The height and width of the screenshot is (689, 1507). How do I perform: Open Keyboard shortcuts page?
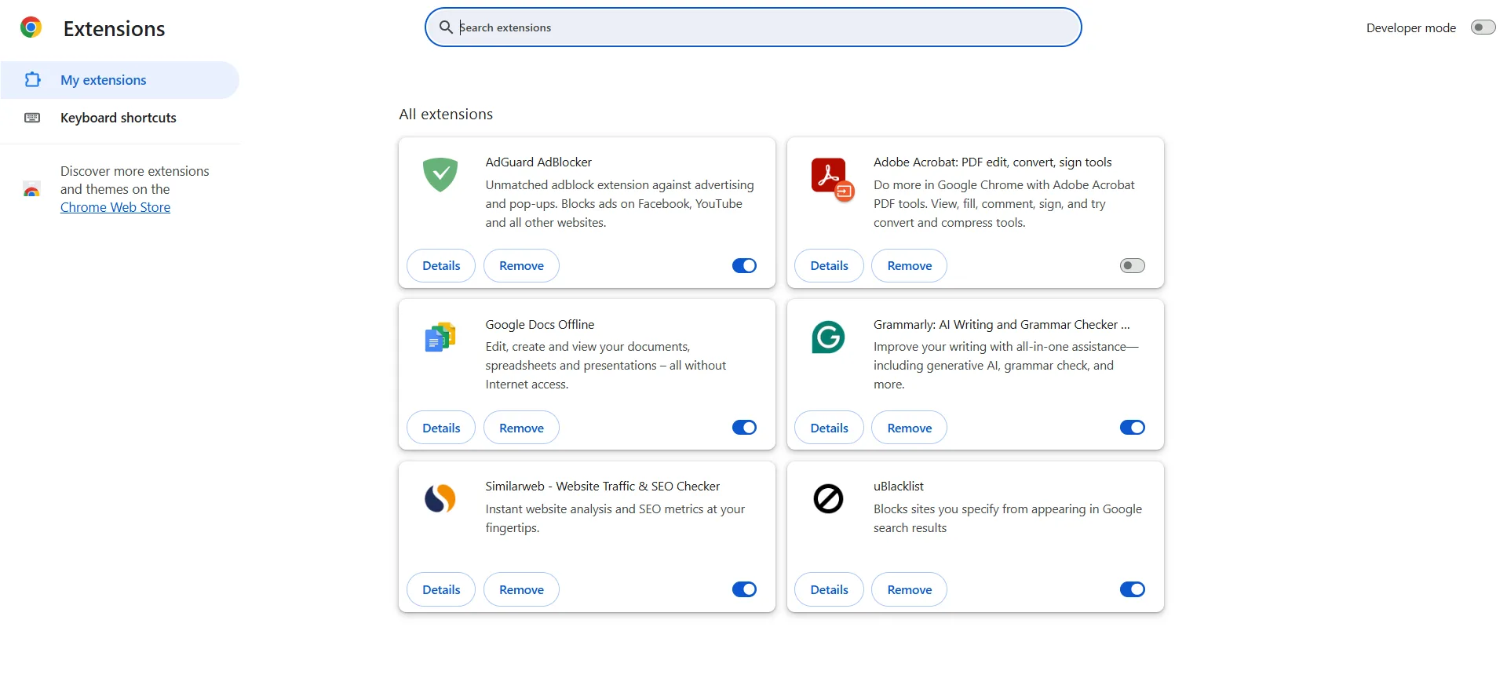point(119,118)
